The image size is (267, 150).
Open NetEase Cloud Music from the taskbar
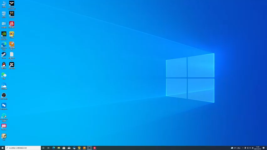point(94,148)
